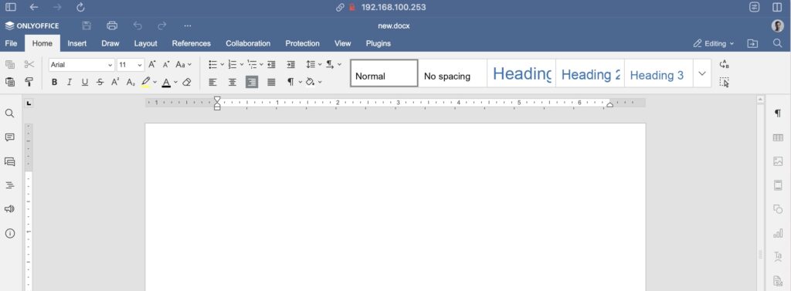Viewport: 791px width, 291px height.
Task: Open Text Art settings in the right sidebar
Action: [x=778, y=257]
